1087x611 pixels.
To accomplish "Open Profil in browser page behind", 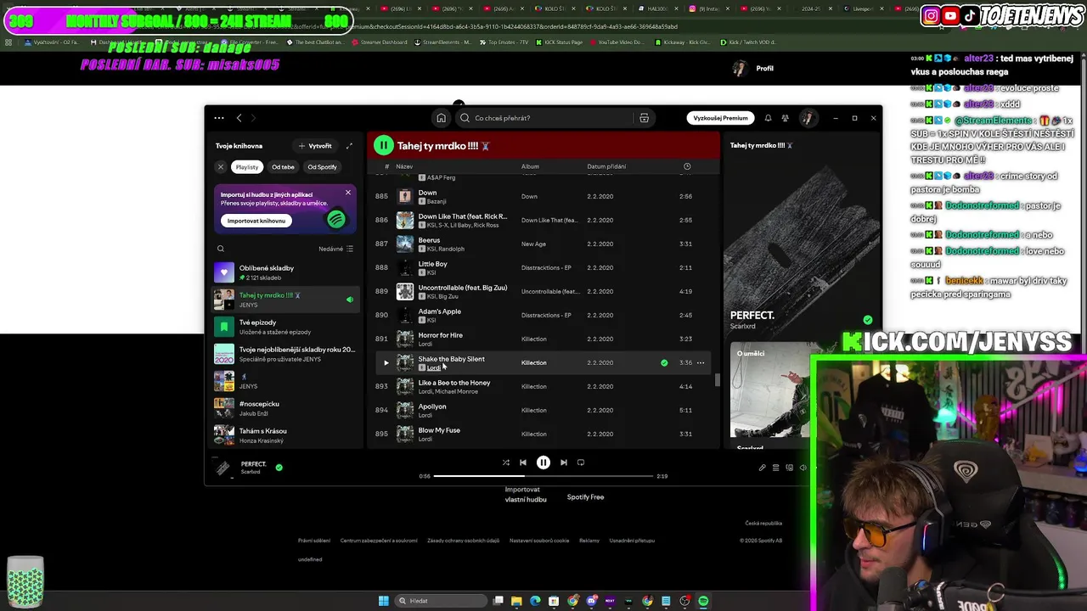I will 764,69.
